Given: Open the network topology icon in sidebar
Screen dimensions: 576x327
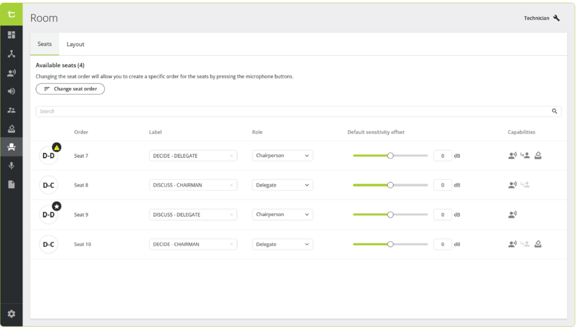Looking at the screenshot, I should [x=11, y=54].
